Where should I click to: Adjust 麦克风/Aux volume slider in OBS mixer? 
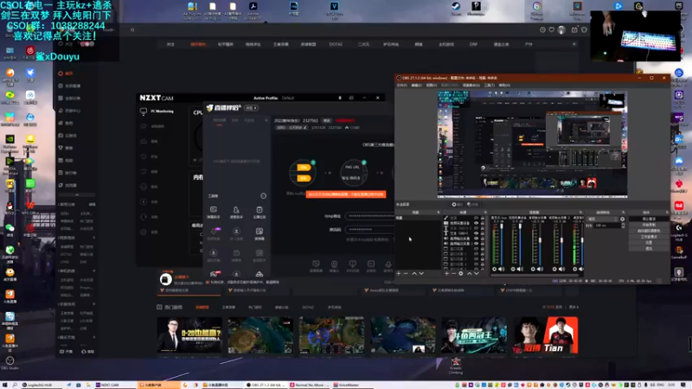tap(502, 244)
